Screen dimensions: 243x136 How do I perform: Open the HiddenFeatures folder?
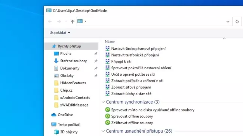[x=73, y=83]
